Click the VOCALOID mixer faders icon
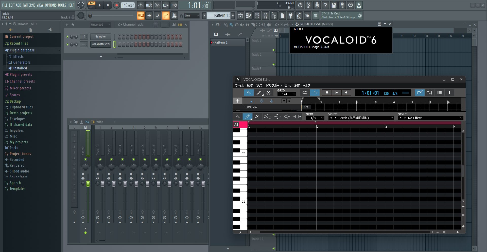487x252 pixels. click(429, 93)
